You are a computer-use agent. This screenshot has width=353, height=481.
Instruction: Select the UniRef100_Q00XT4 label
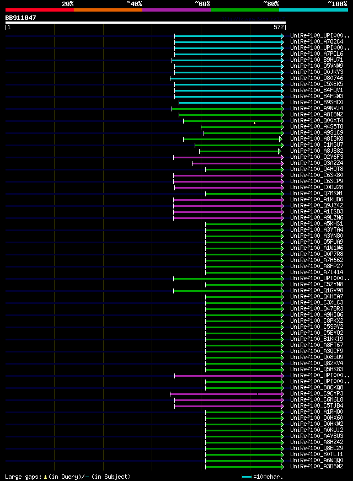pyautogui.click(x=317, y=121)
